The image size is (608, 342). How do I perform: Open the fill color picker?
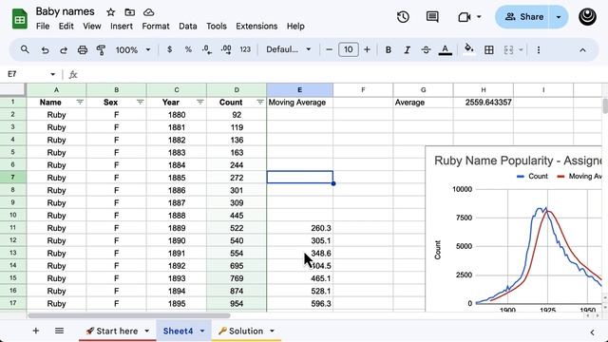click(x=469, y=49)
